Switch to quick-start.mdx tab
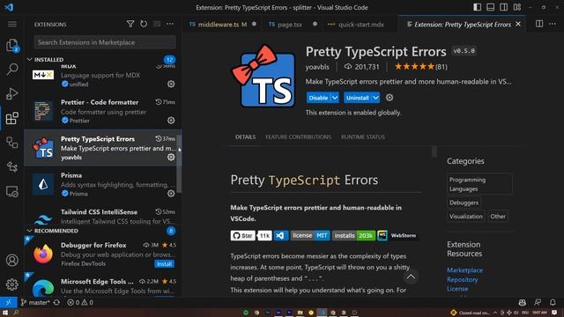Screen dimensions: 564x317 [x=360, y=24]
